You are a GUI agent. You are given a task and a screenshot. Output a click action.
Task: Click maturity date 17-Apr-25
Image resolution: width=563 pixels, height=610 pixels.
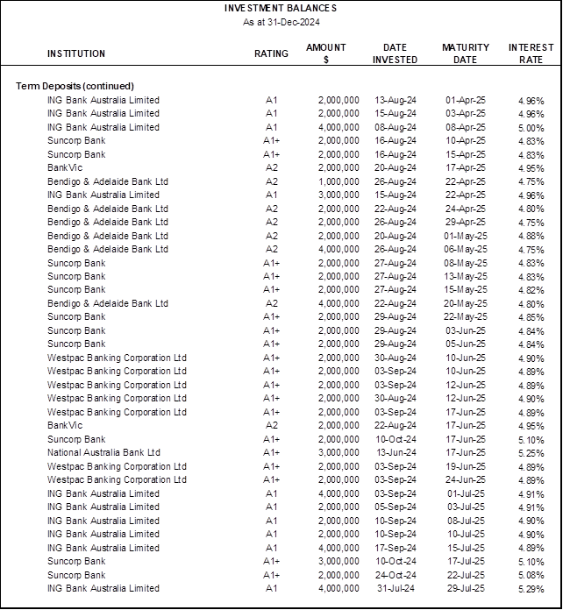(466, 168)
